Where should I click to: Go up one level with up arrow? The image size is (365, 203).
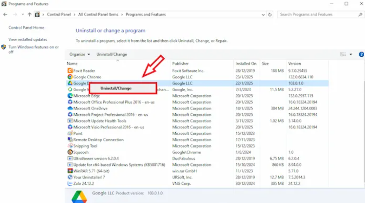pos(30,14)
